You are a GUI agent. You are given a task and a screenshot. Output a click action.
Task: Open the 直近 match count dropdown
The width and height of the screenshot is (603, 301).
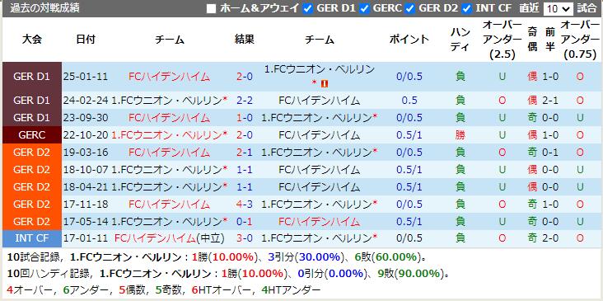[558, 9]
